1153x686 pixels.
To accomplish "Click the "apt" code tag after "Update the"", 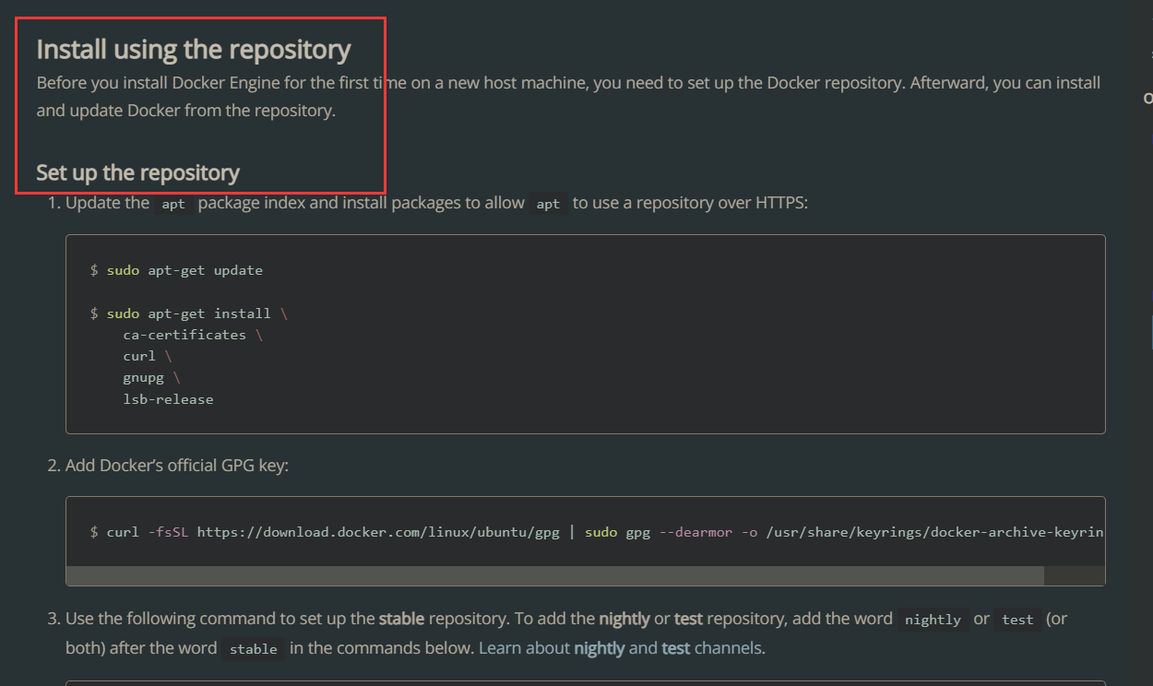I will 173,204.
